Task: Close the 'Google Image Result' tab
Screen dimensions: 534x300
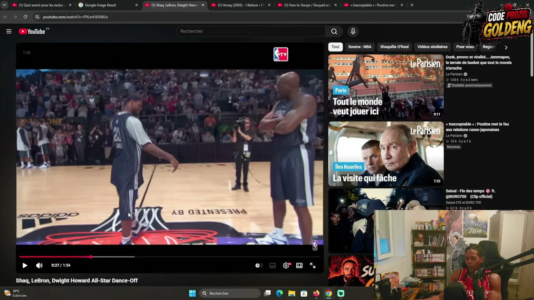Action: tap(136, 5)
